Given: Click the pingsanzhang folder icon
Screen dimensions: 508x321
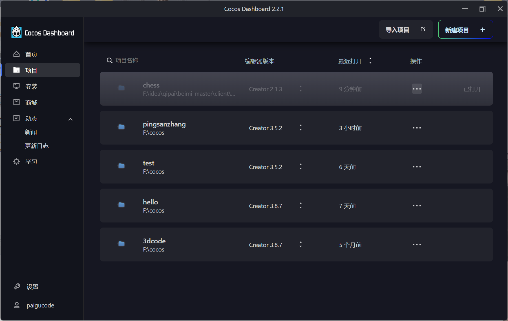Looking at the screenshot, I should (122, 127).
